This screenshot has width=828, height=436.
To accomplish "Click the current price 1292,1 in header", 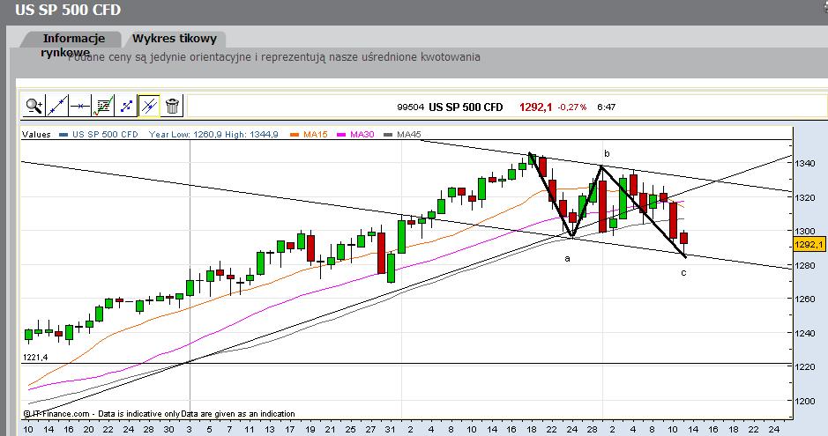I will pos(535,107).
